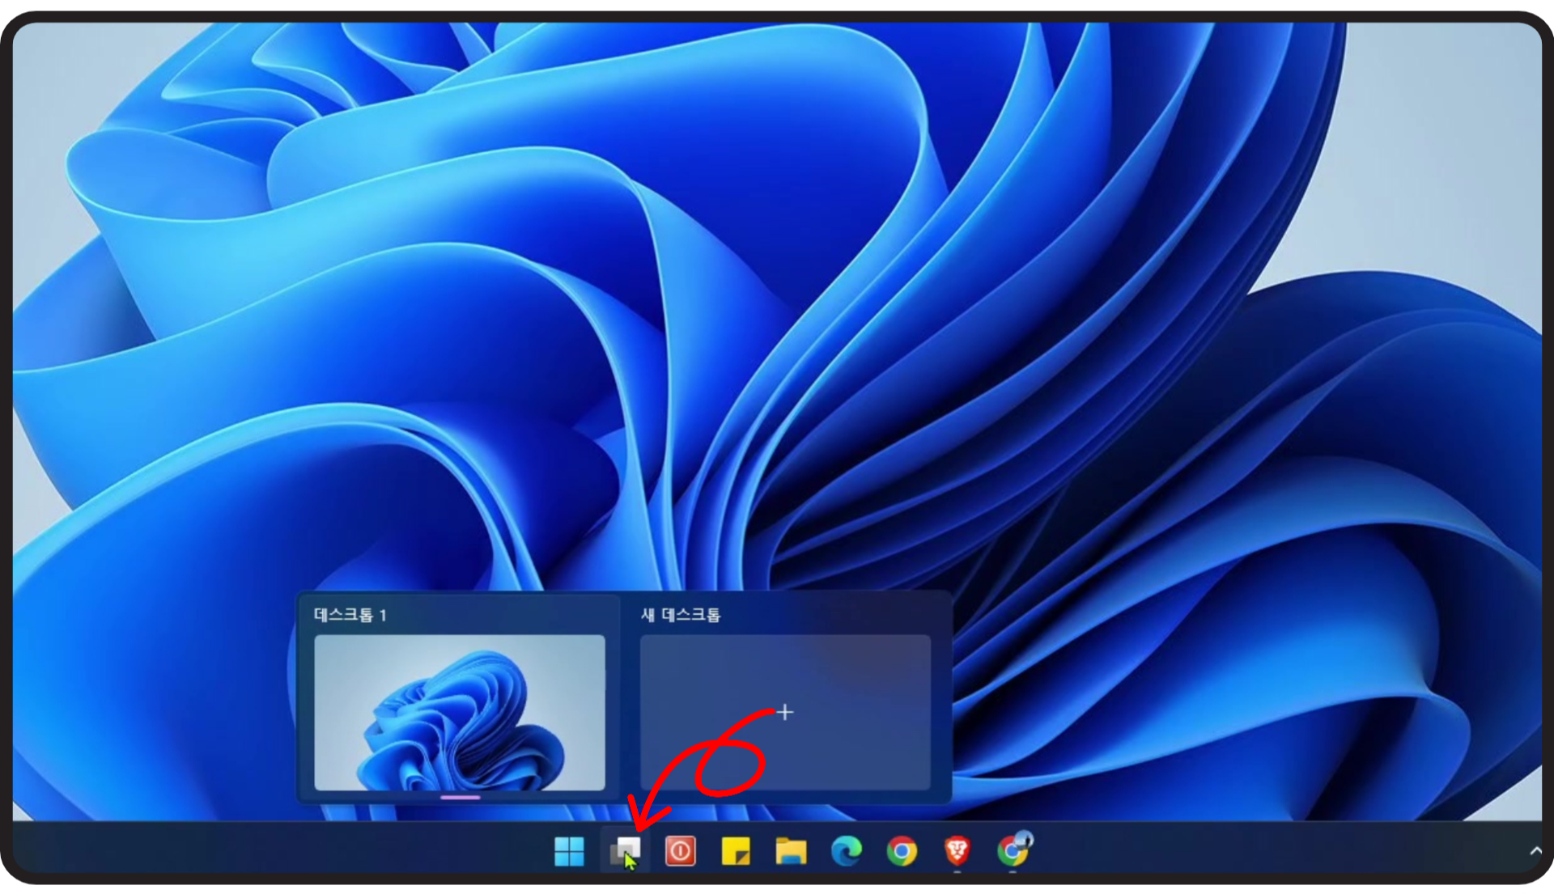The image size is (1554, 894).
Task: Launch Microsoft Edge browser
Action: point(847,851)
